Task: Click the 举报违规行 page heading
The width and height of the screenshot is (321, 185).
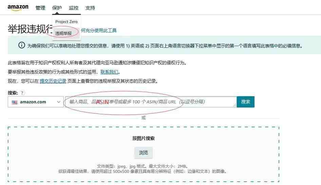Action: (30, 29)
